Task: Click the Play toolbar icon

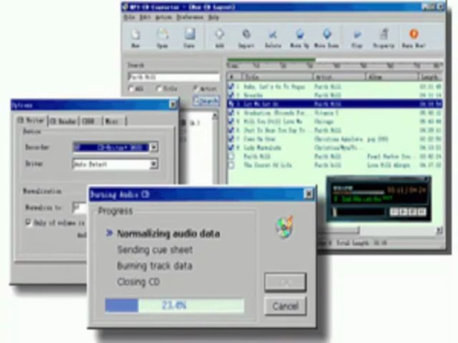Action: point(357,35)
